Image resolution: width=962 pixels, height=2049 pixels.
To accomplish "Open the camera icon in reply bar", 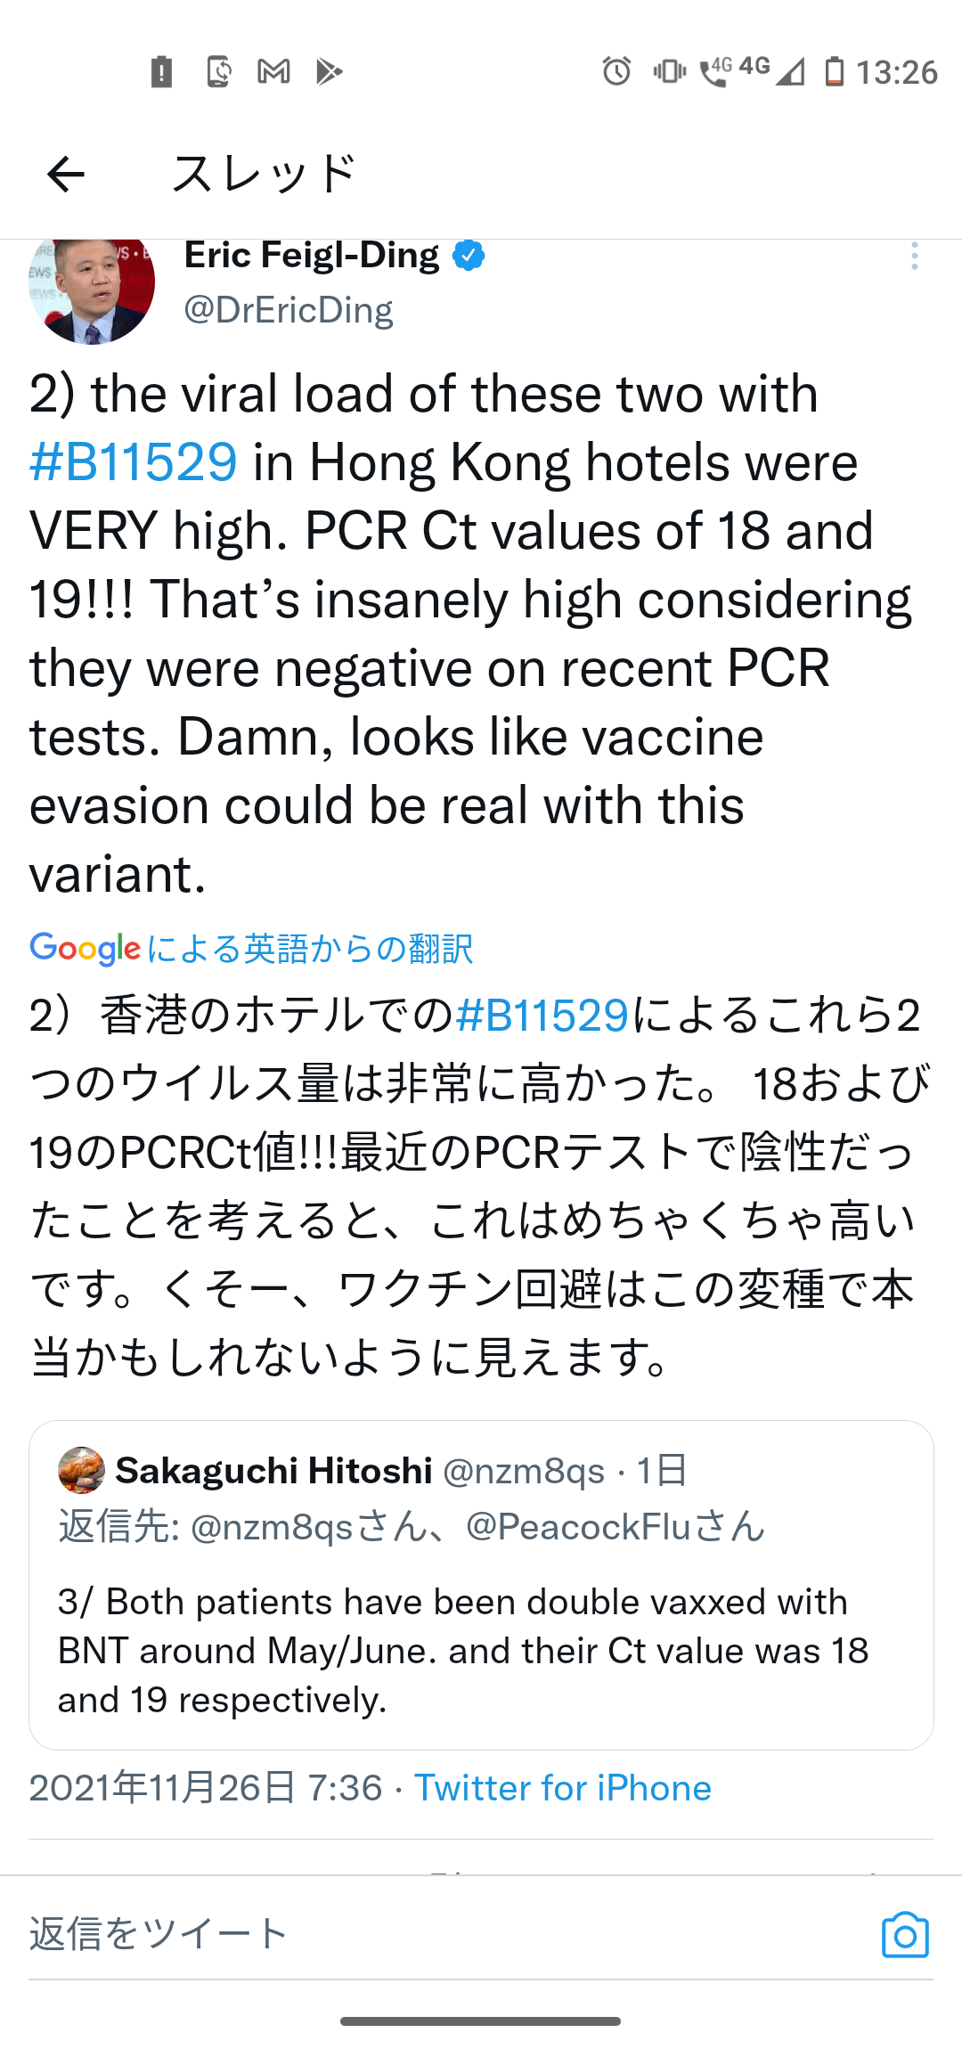I will [x=905, y=1935].
